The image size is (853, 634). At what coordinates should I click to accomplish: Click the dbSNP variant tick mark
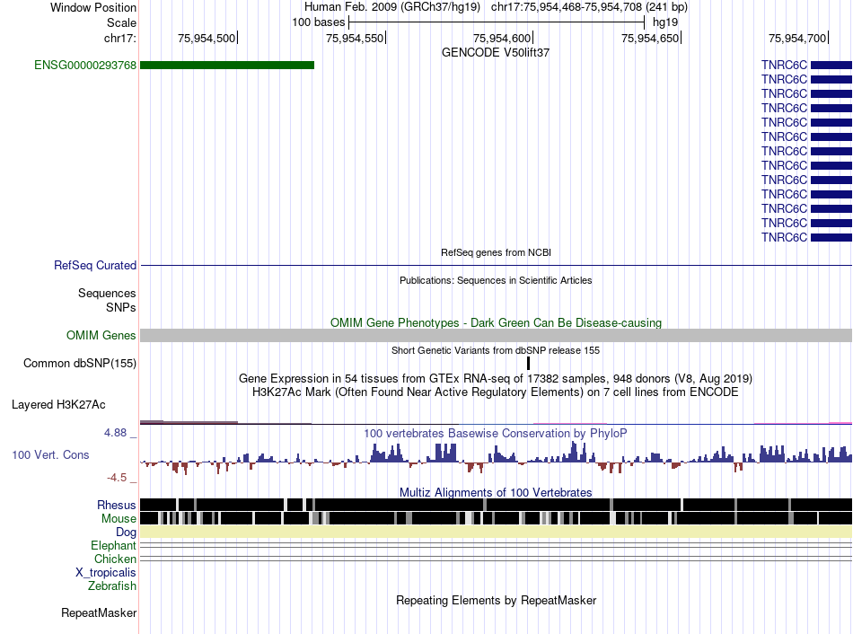[x=528, y=363]
